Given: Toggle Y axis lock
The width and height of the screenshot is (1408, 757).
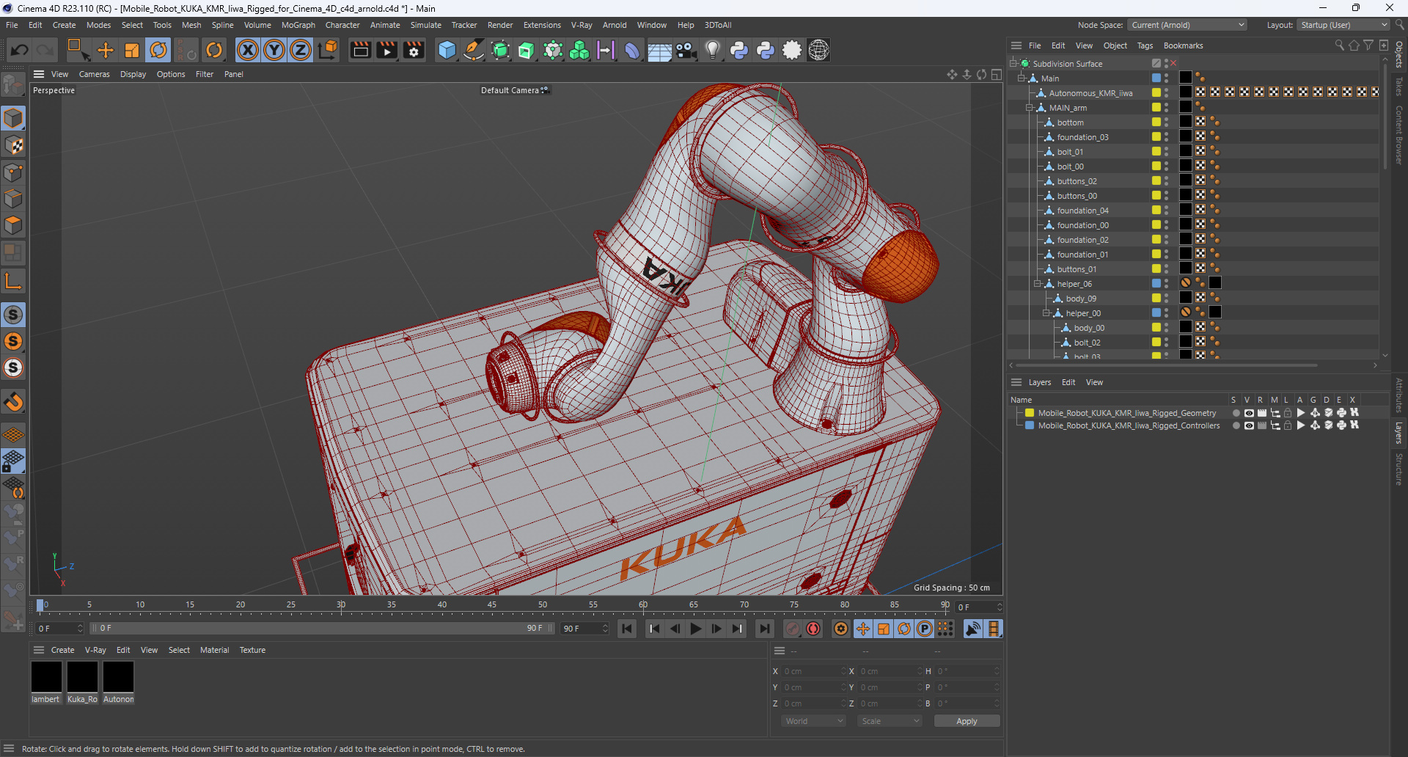Looking at the screenshot, I should [x=274, y=50].
